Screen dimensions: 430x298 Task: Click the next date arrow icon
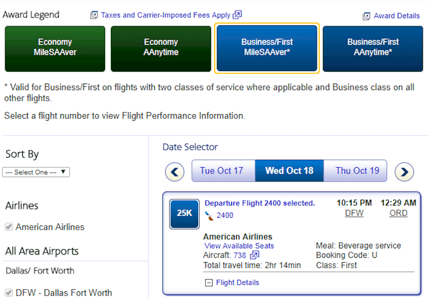[404, 172]
